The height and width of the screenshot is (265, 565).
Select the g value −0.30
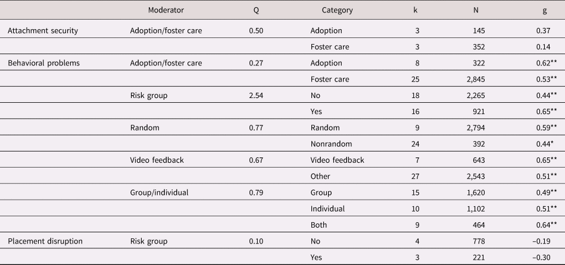(546, 257)
